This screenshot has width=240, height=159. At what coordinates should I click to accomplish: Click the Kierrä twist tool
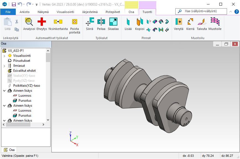point(190,24)
